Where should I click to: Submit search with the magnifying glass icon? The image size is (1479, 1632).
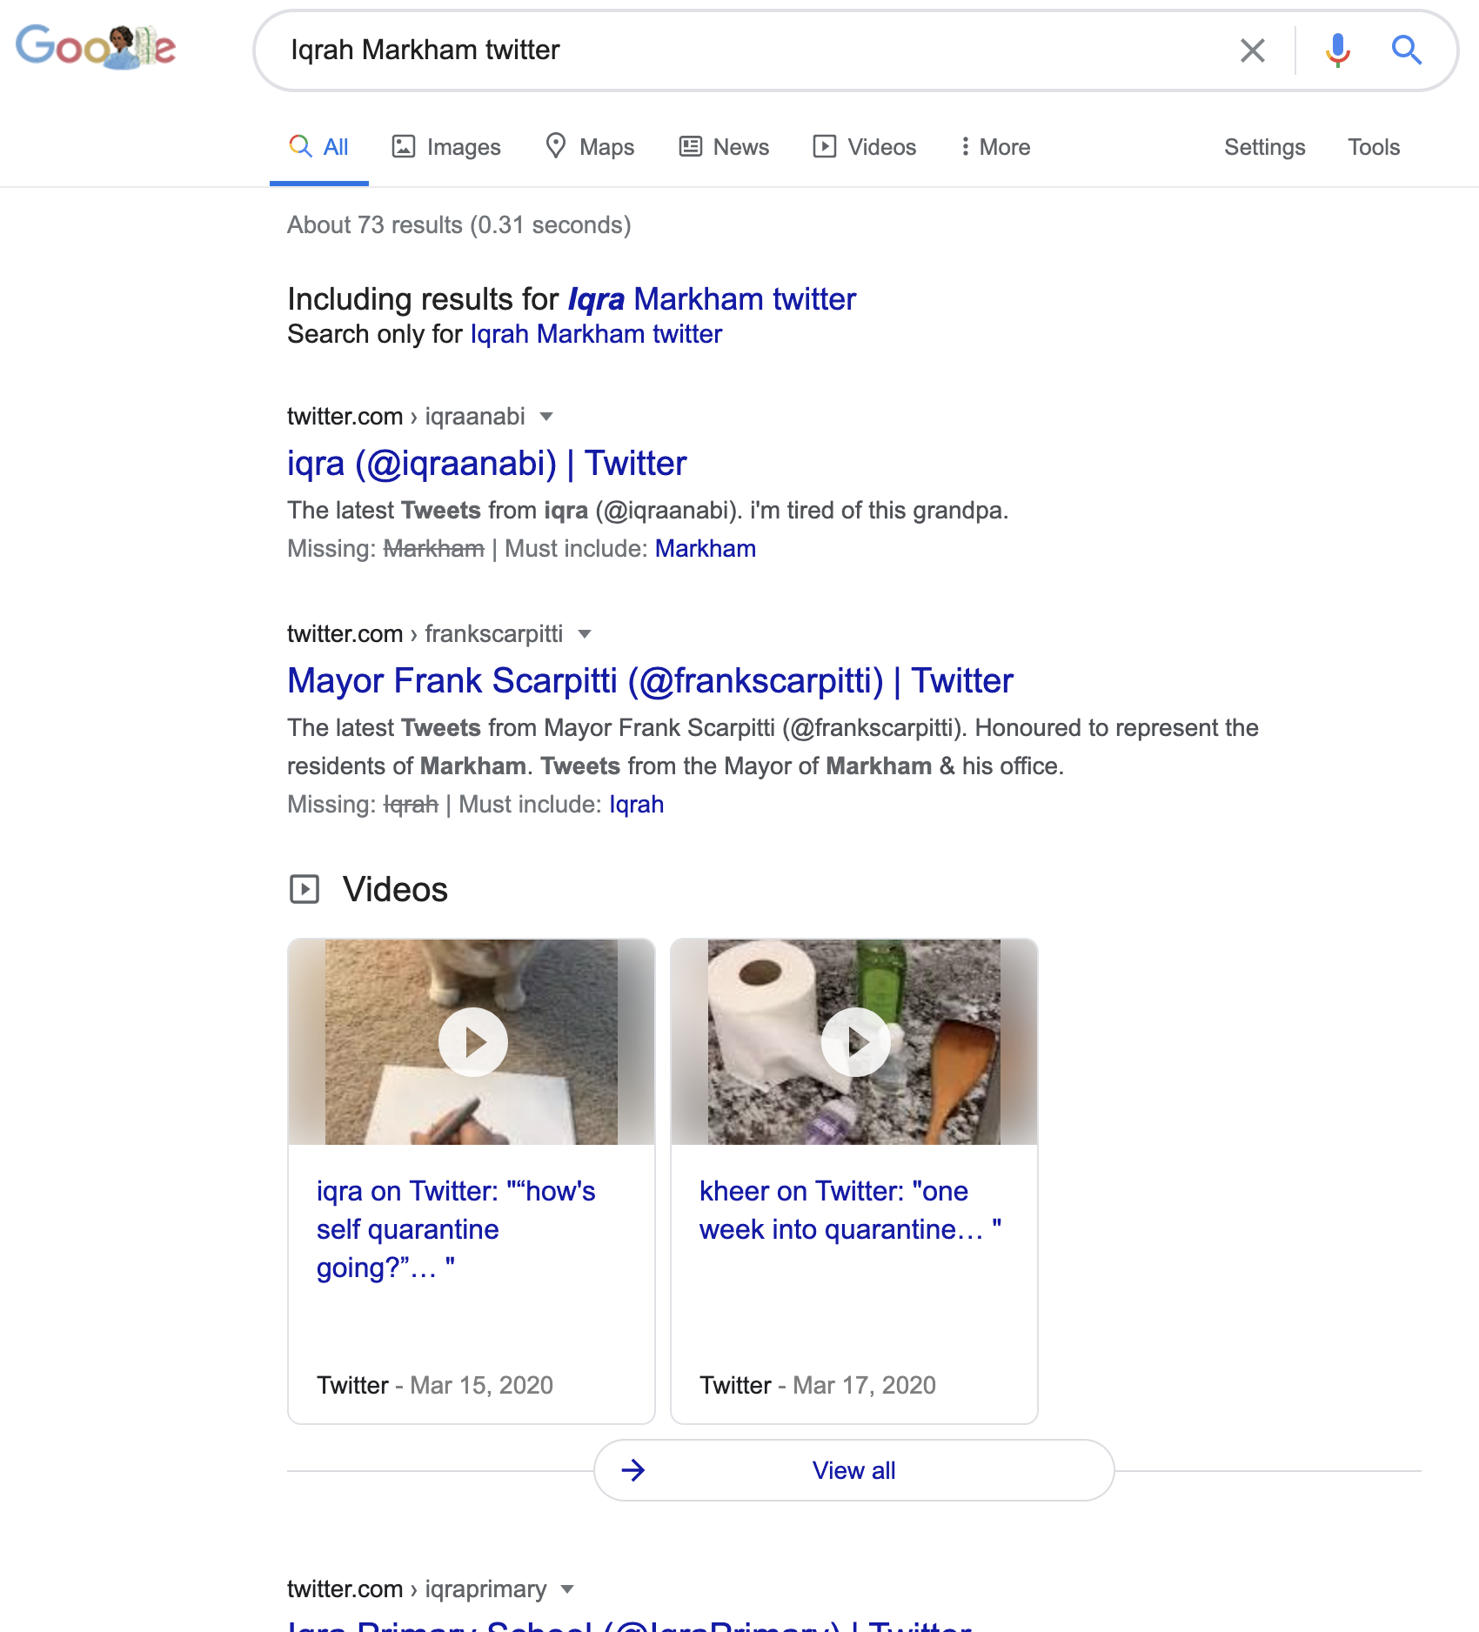1406,50
